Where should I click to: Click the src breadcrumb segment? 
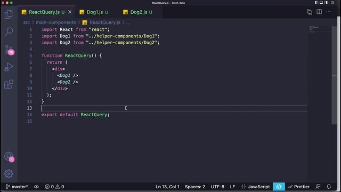coord(26,22)
